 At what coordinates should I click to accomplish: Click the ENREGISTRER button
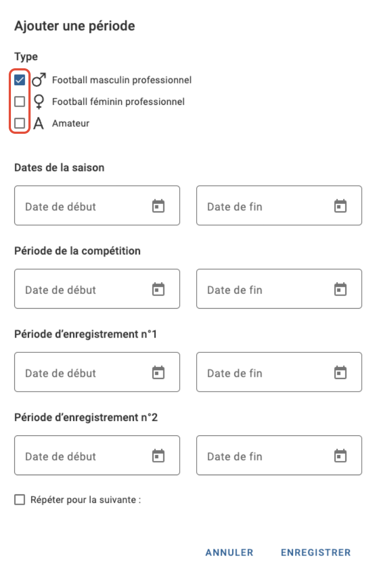click(x=316, y=552)
